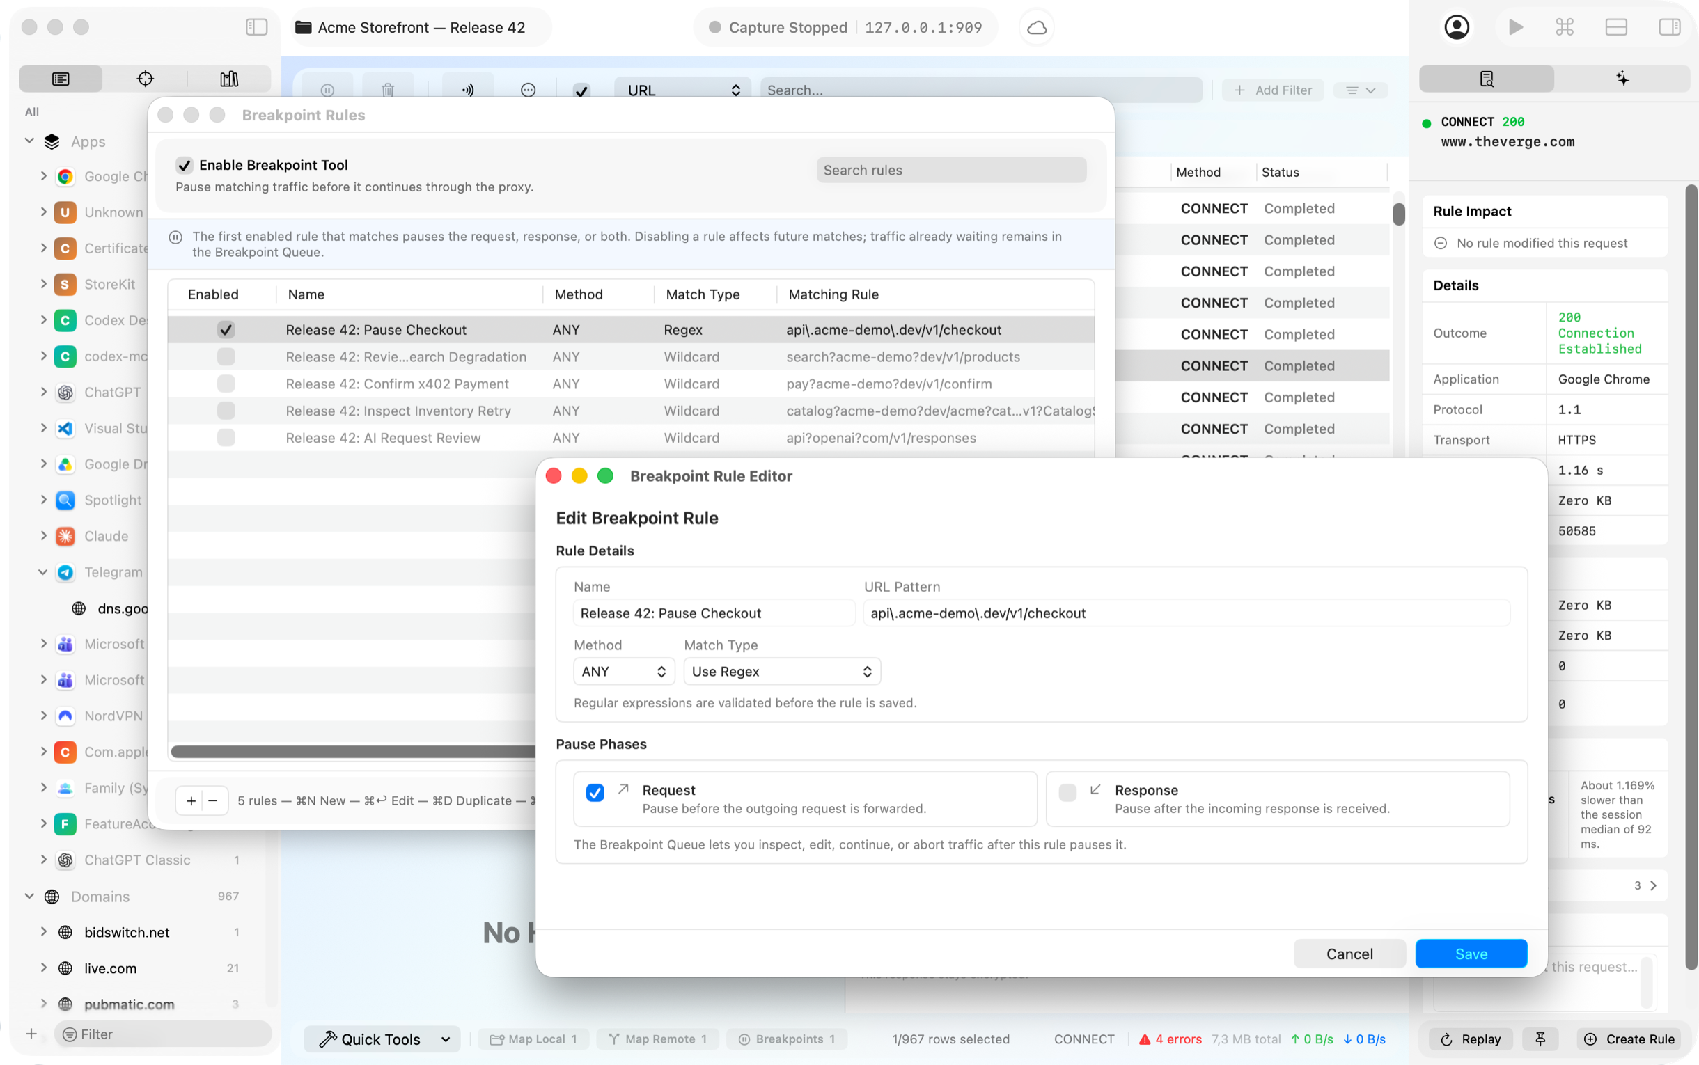
Task: Click the NordVPN app icon in sidebar
Action: pos(65,716)
